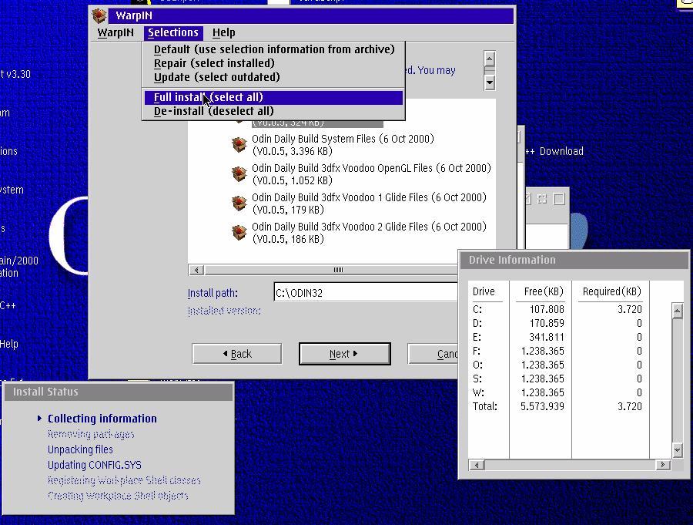The height and width of the screenshot is (525, 693).
Task: Select 'Odin Daily Build 3dfx Voodoo 1 Glide Files' text
Action: (x=370, y=204)
